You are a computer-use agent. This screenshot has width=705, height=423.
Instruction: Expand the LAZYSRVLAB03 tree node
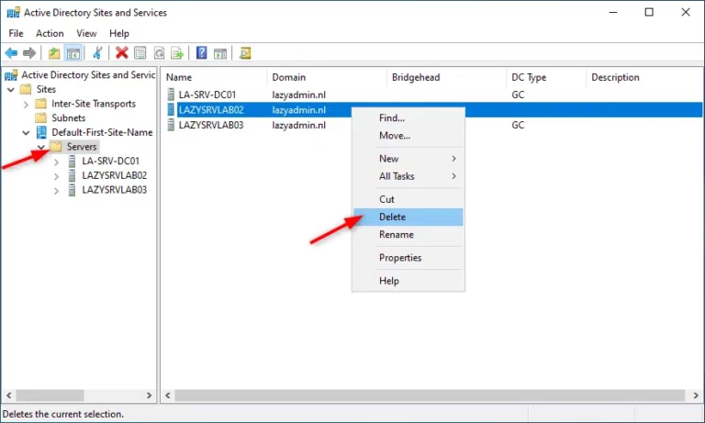[56, 191]
